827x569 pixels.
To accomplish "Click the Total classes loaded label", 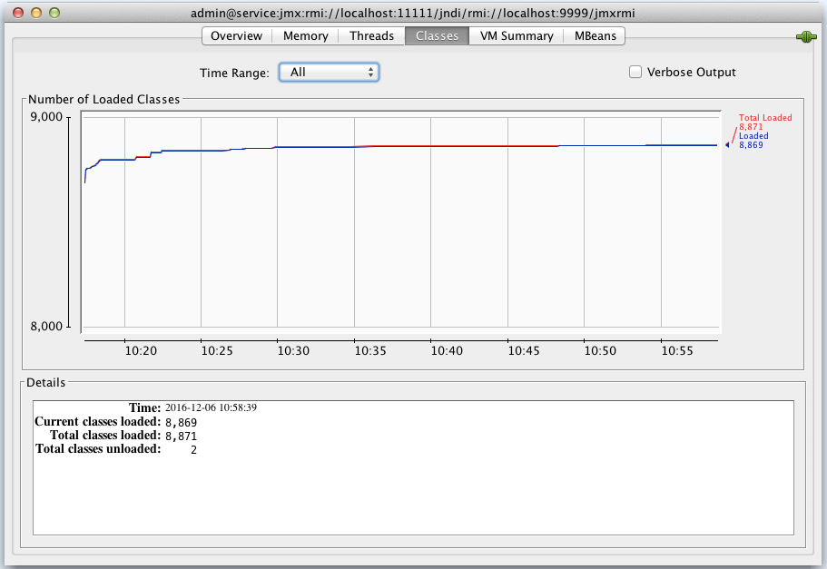I will pyautogui.click(x=105, y=435).
